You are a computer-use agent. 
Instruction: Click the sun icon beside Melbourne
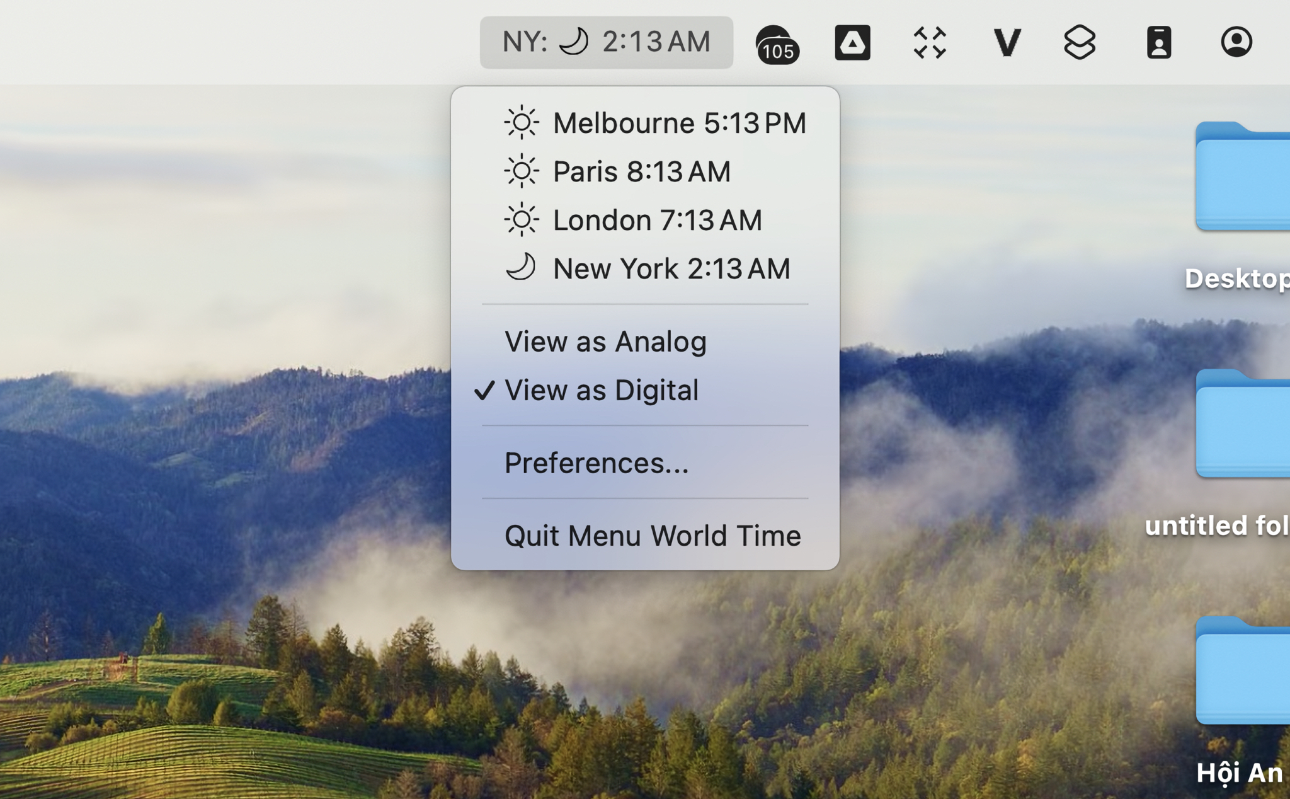tap(522, 122)
